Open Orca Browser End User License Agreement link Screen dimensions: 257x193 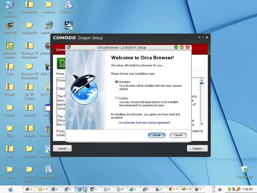pos(144,123)
